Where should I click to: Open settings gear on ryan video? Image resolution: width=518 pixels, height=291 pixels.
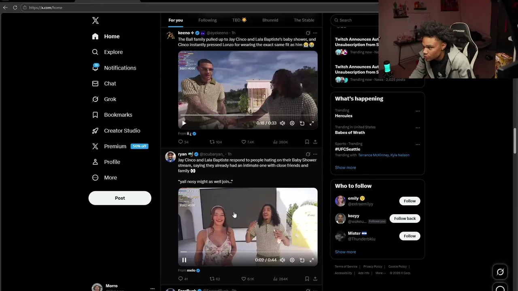[x=292, y=260]
